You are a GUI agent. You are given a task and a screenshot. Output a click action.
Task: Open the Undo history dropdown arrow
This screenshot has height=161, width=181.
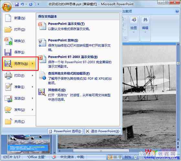point(26,5)
